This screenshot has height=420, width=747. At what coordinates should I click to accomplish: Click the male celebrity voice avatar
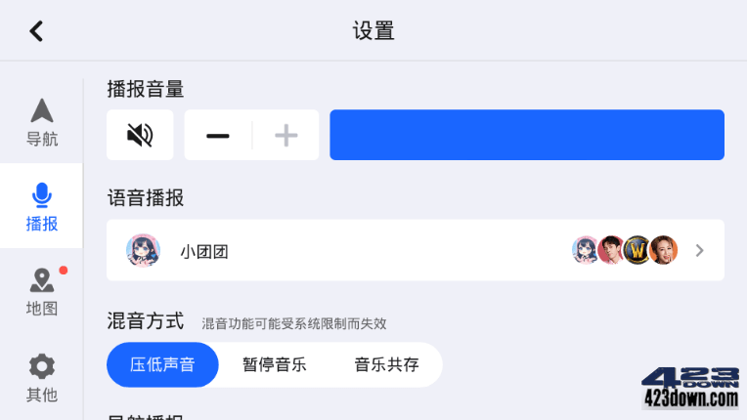point(611,250)
